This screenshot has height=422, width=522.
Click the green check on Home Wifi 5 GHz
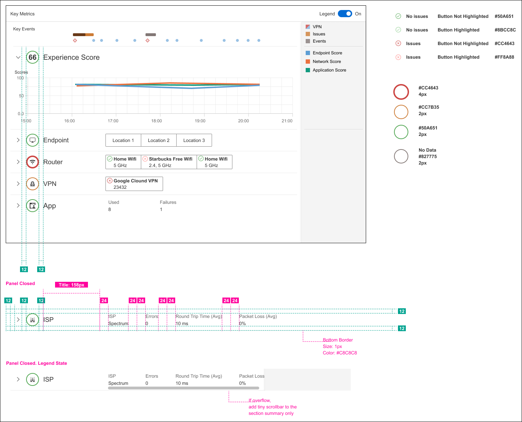[x=110, y=158]
